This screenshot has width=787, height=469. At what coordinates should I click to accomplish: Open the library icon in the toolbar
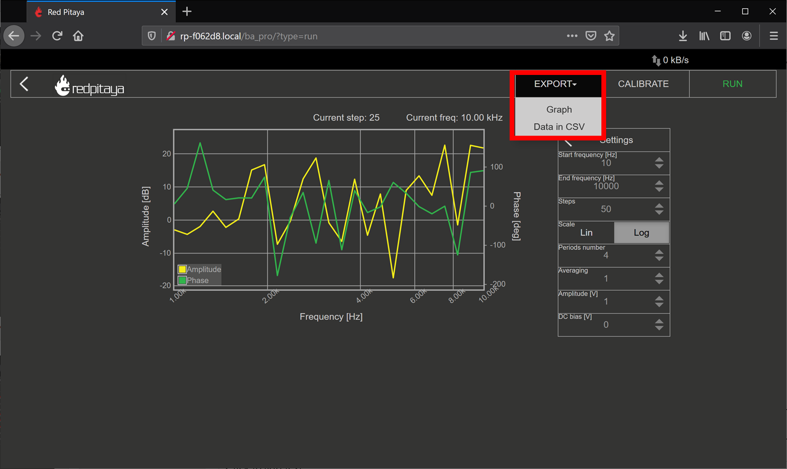[x=704, y=36]
